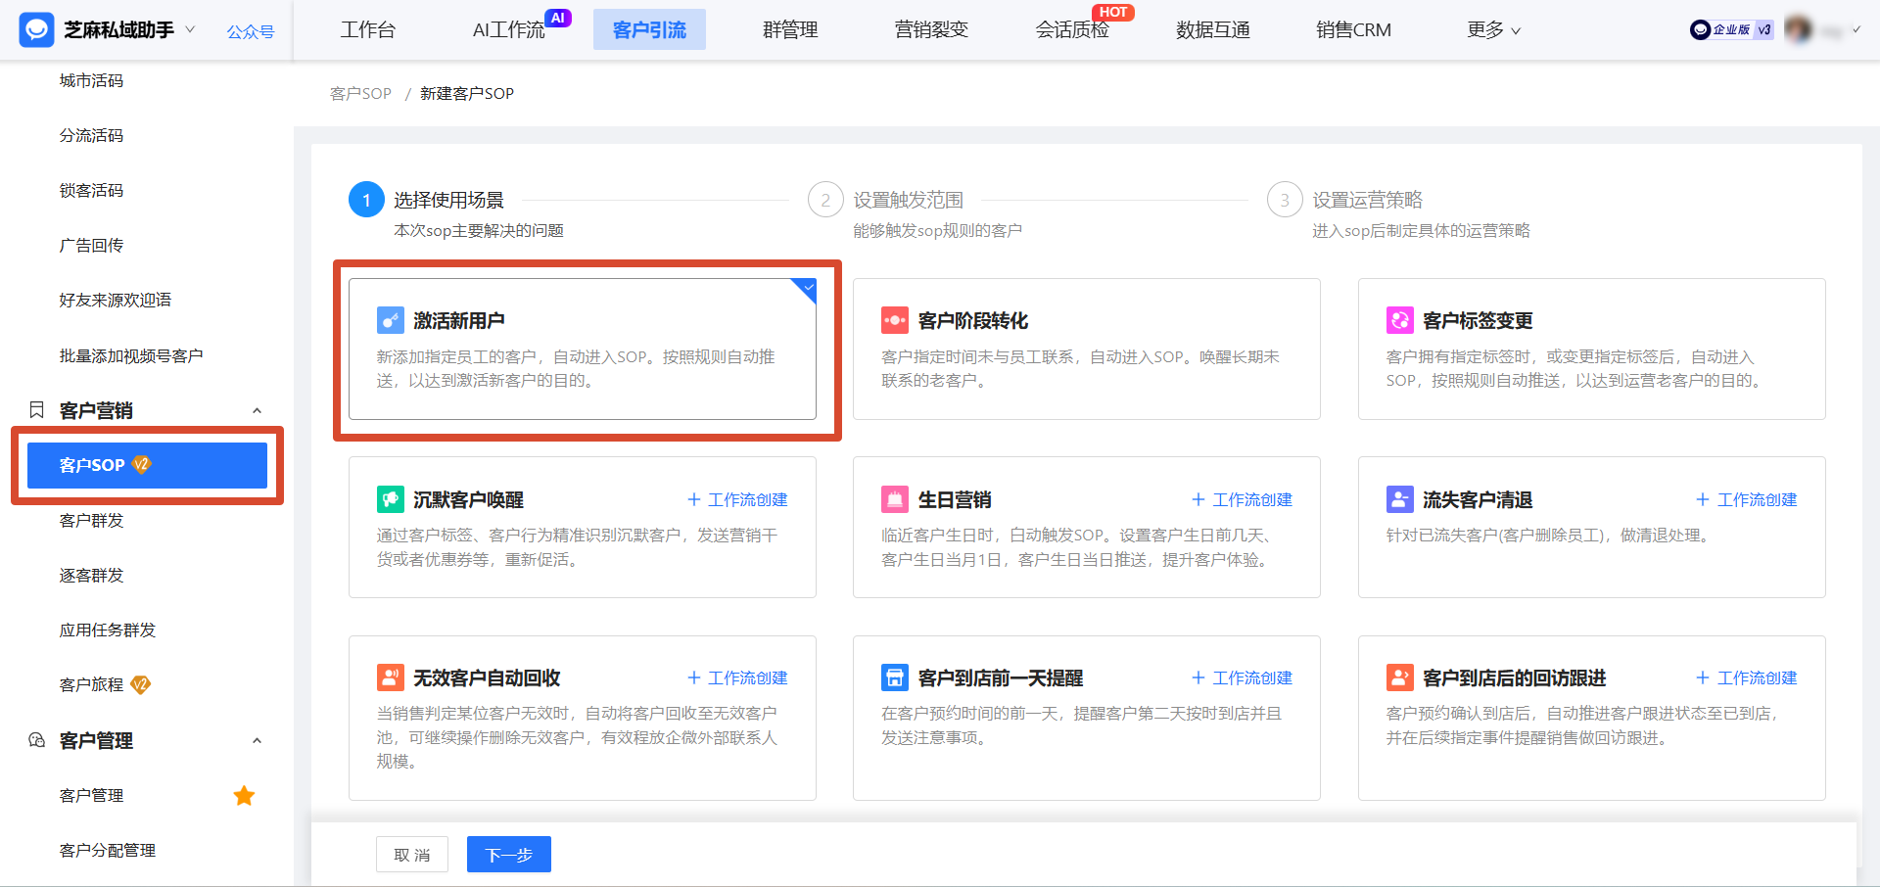The height and width of the screenshot is (887, 1880).
Task: Open 城市活码 in the sidebar
Action: [x=91, y=80]
